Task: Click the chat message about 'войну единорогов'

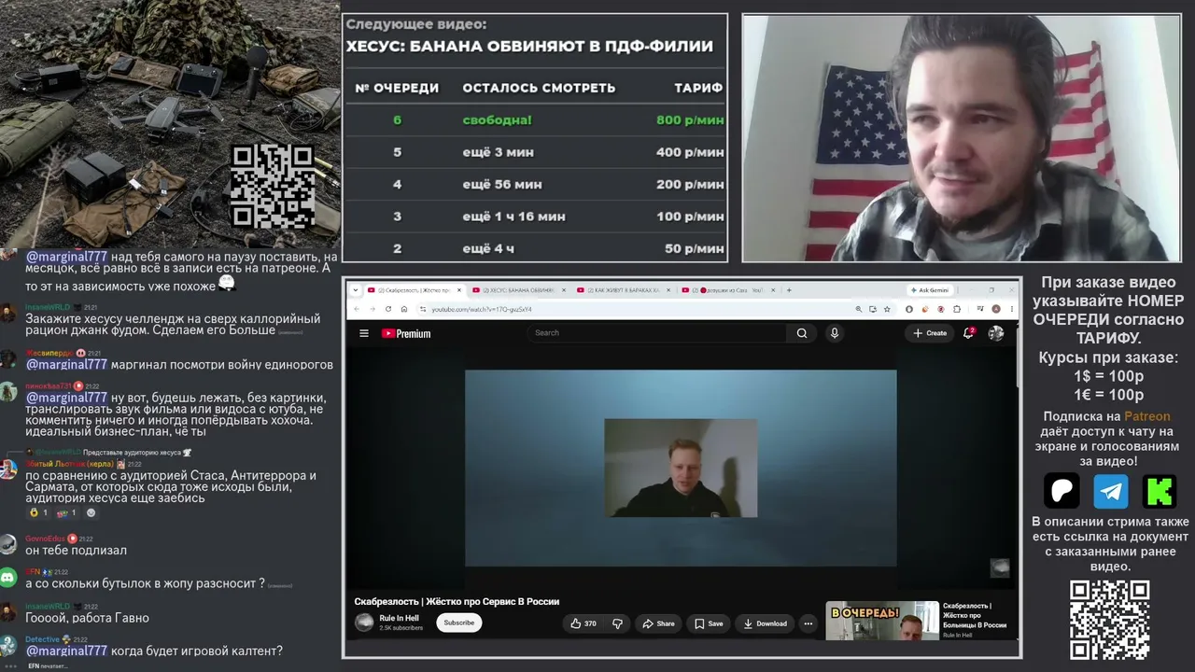Action: [x=179, y=364]
